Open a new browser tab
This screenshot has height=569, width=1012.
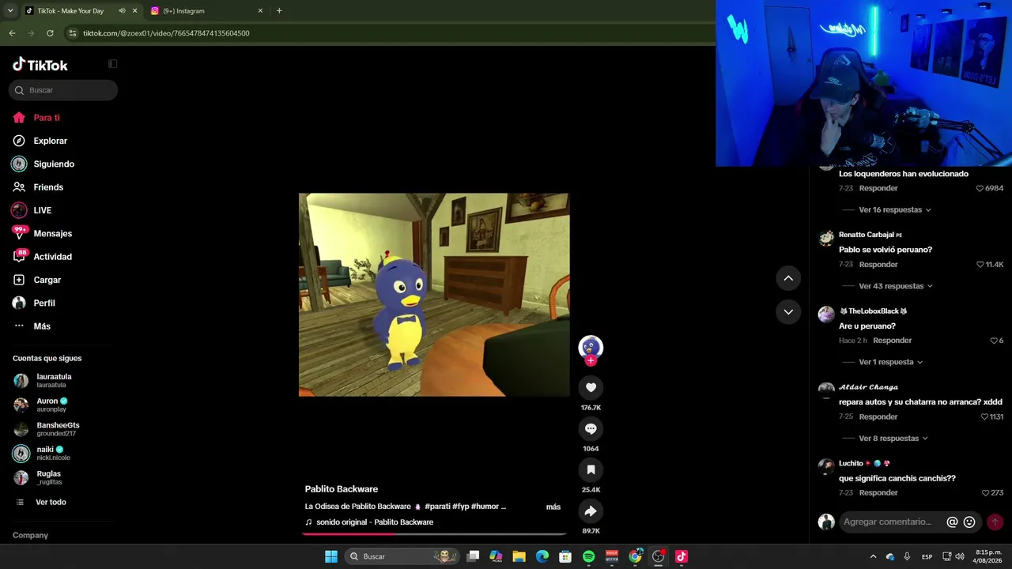279,11
